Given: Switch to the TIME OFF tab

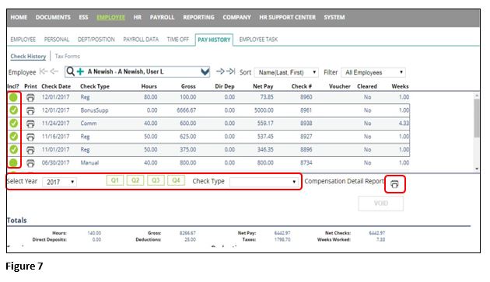Looking at the screenshot, I should 178,40.
